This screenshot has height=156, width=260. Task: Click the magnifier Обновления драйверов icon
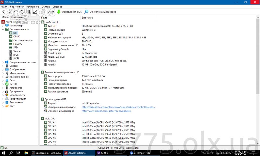[x=86, y=12]
